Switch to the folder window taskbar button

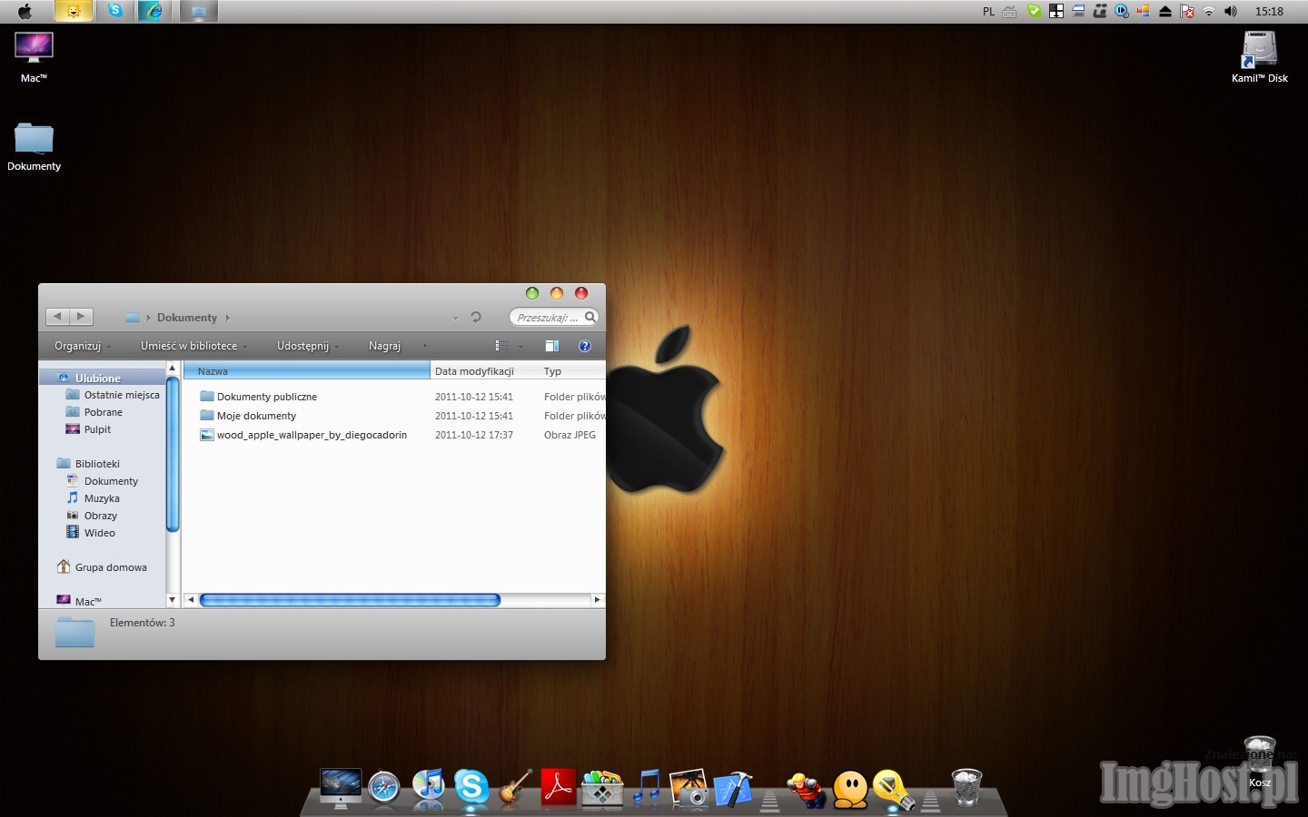pos(198,11)
